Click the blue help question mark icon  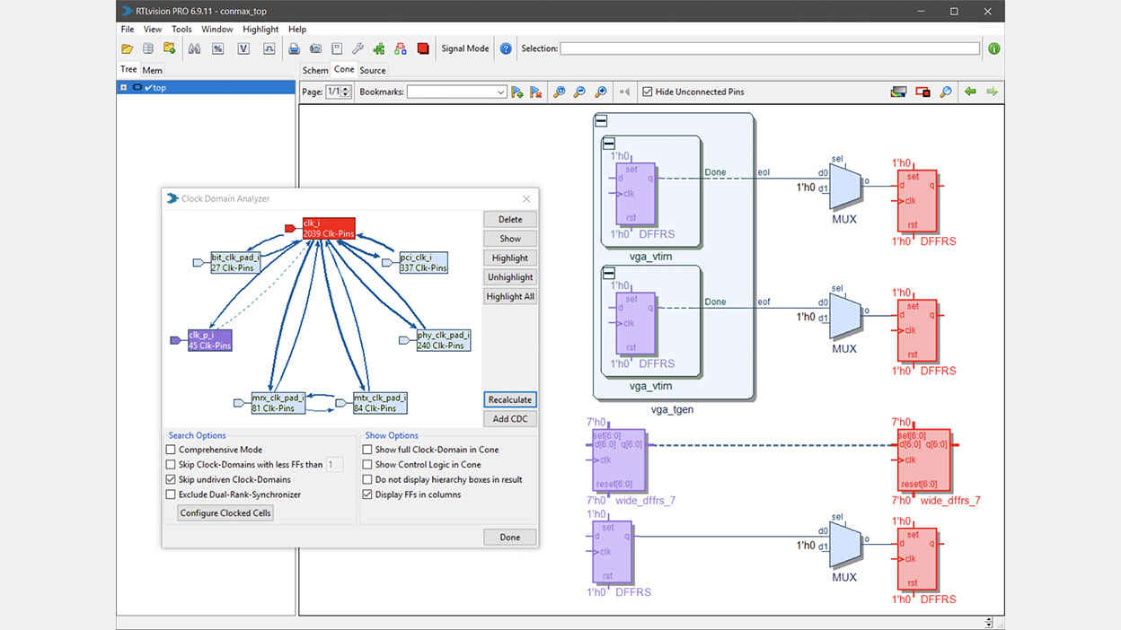(506, 48)
